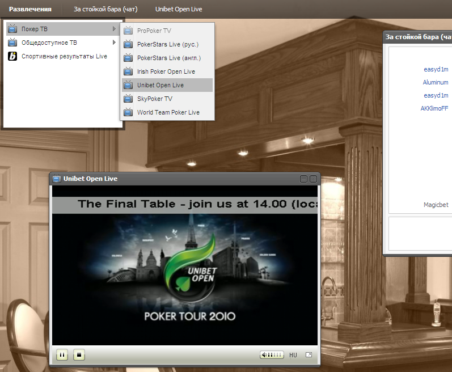Click the Спортивные результаты Live logo icon
452x372 pixels.
point(12,56)
